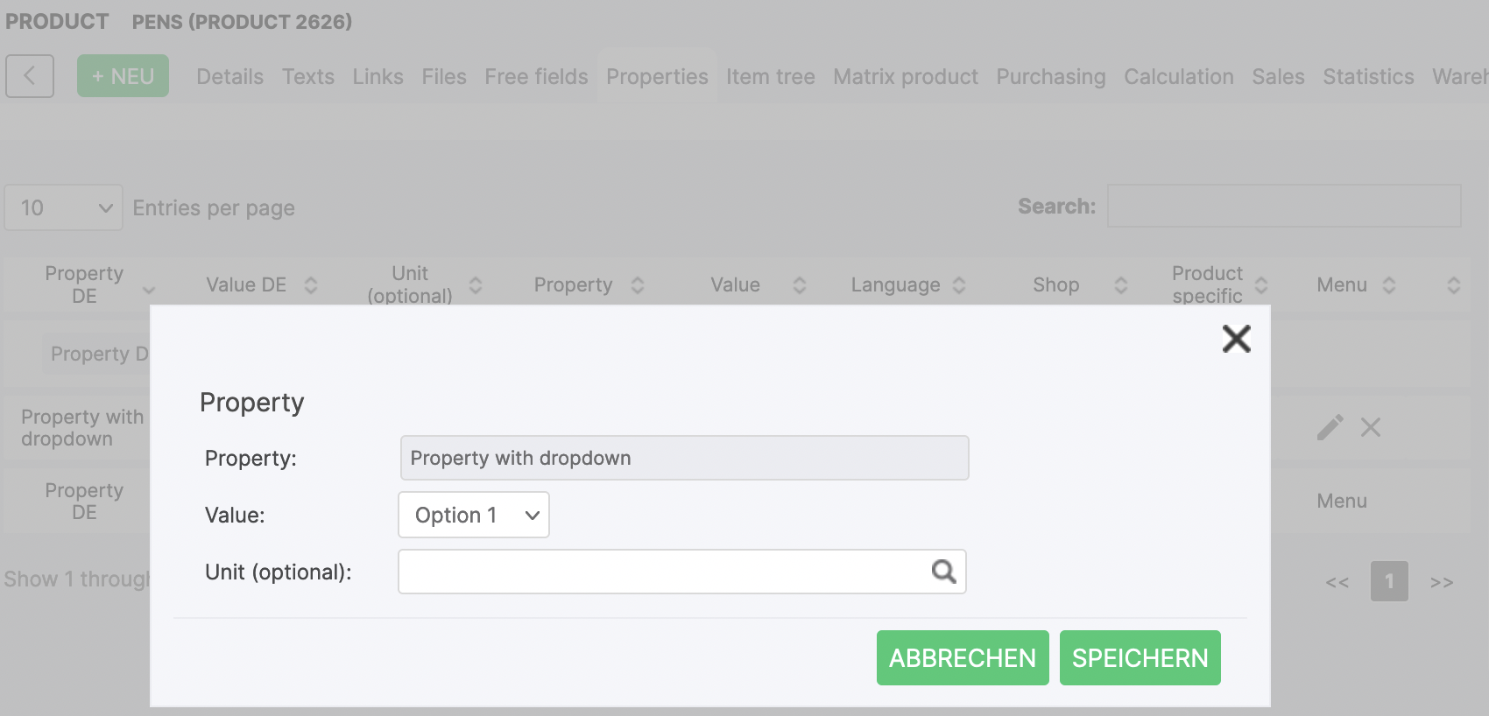Open the entries per page dropdown
The width and height of the screenshot is (1489, 716).
(x=64, y=208)
